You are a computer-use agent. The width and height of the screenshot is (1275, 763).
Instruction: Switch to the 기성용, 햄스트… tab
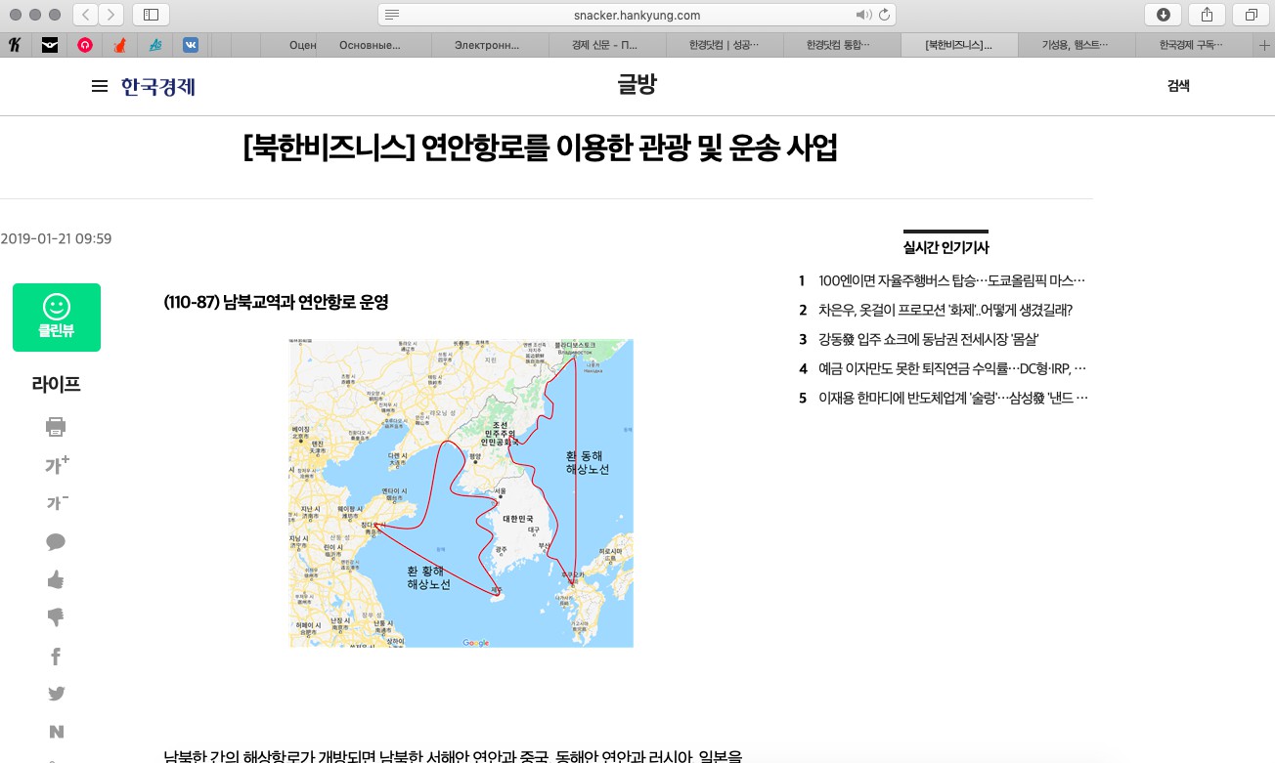tap(1077, 45)
